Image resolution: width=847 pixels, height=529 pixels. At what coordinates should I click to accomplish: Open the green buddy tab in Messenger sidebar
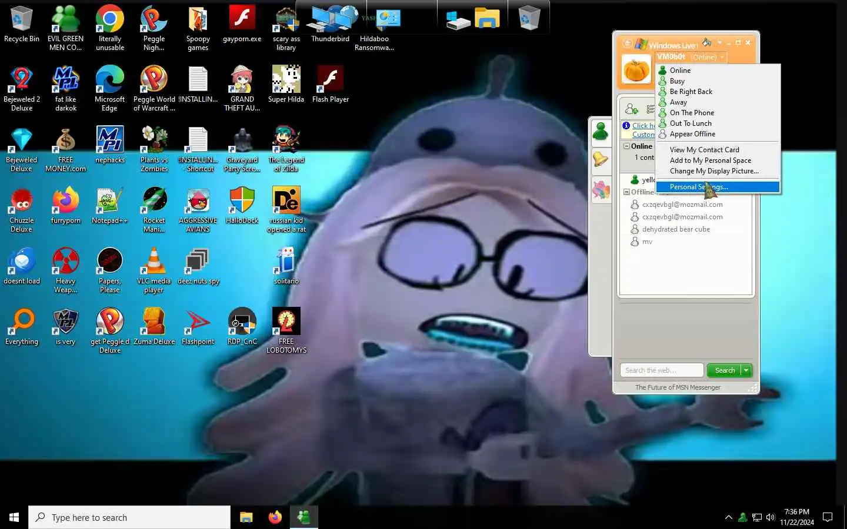point(601,132)
